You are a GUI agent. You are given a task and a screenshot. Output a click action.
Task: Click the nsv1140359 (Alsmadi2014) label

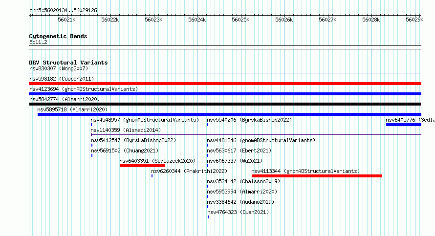click(126, 130)
